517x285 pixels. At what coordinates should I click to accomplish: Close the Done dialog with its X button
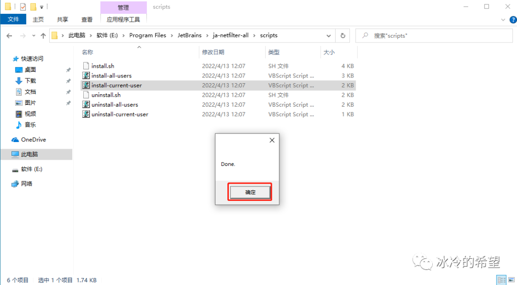[272, 141]
